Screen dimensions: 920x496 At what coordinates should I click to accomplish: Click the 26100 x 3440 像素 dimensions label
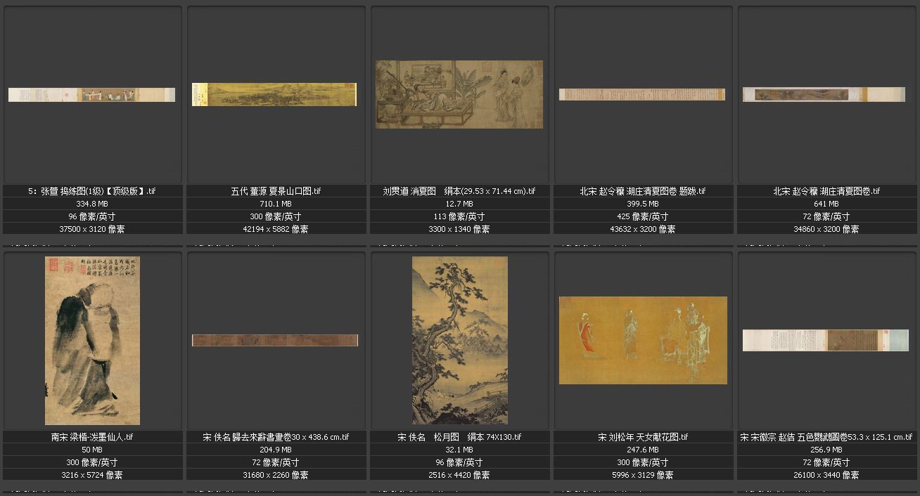click(826, 475)
